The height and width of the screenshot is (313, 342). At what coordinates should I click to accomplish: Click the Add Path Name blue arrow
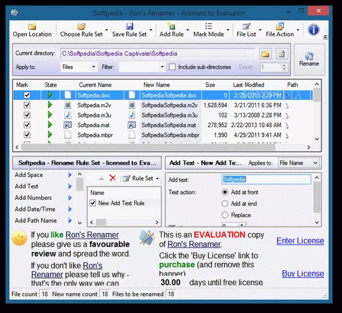pos(70,220)
